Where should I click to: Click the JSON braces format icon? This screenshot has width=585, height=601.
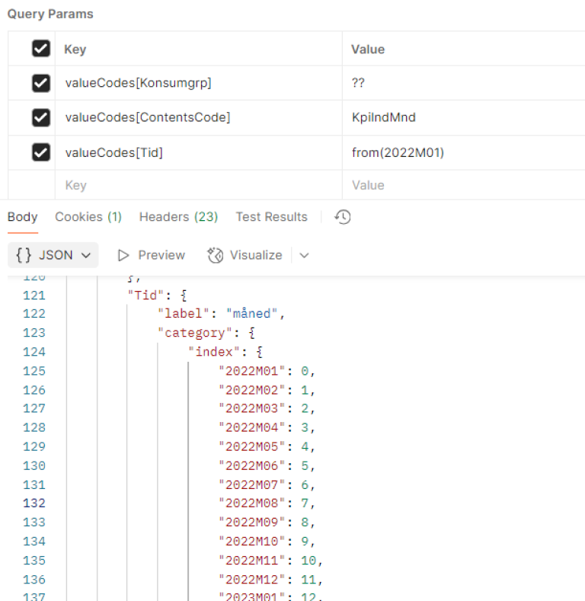23,255
